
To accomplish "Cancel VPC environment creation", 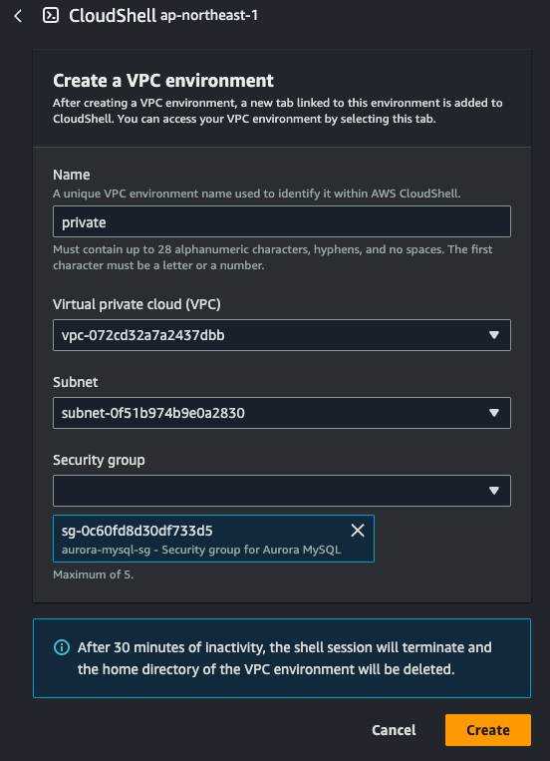I will pyautogui.click(x=394, y=730).
